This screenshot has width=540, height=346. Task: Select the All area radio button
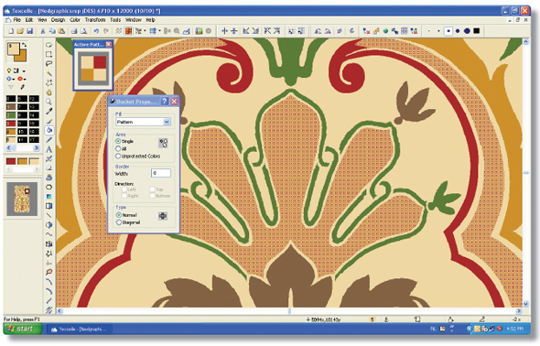(x=118, y=148)
